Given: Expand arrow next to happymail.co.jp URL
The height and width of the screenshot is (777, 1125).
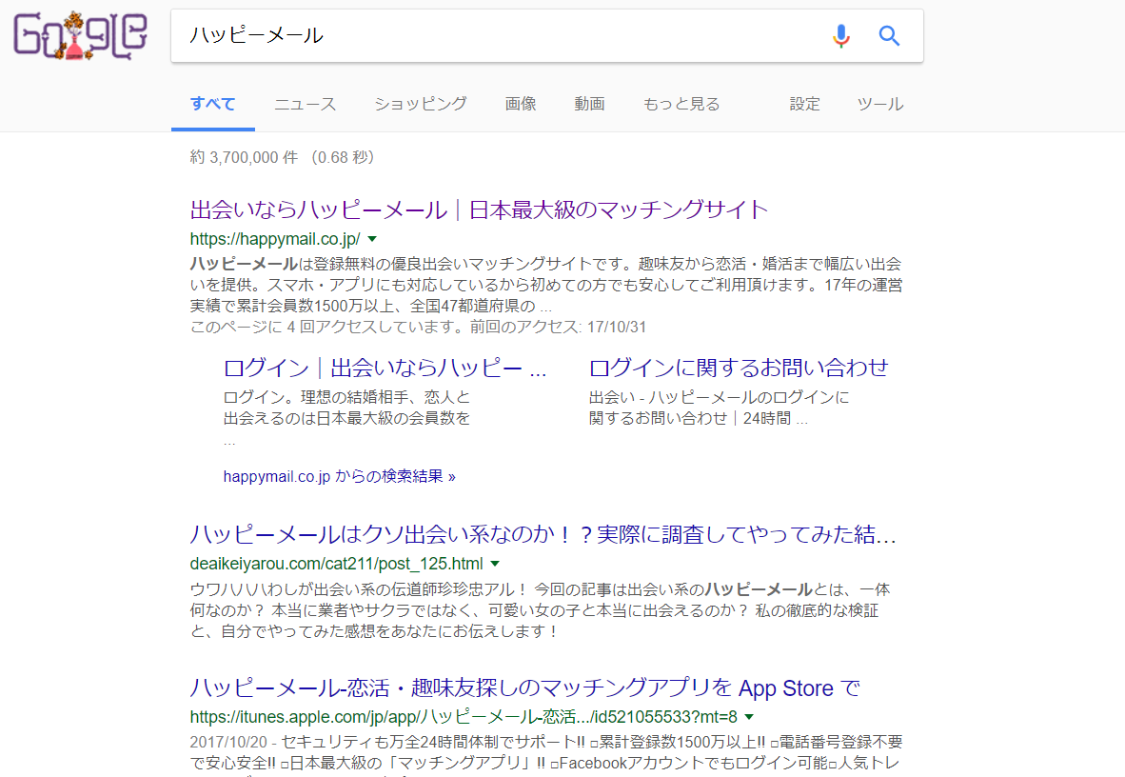Looking at the screenshot, I should tap(372, 239).
